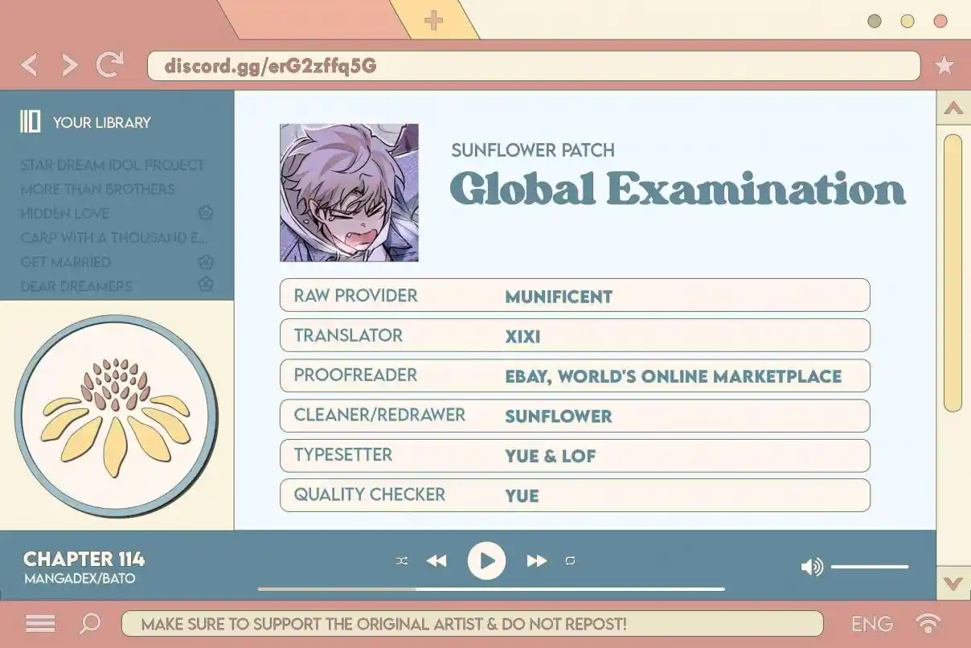Click the Quality Checker Yue row
The width and height of the screenshot is (971, 648).
tap(575, 495)
